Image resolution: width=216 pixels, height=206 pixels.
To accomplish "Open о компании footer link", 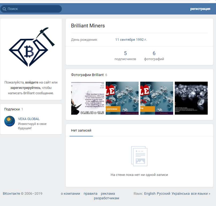I will 70,194.
